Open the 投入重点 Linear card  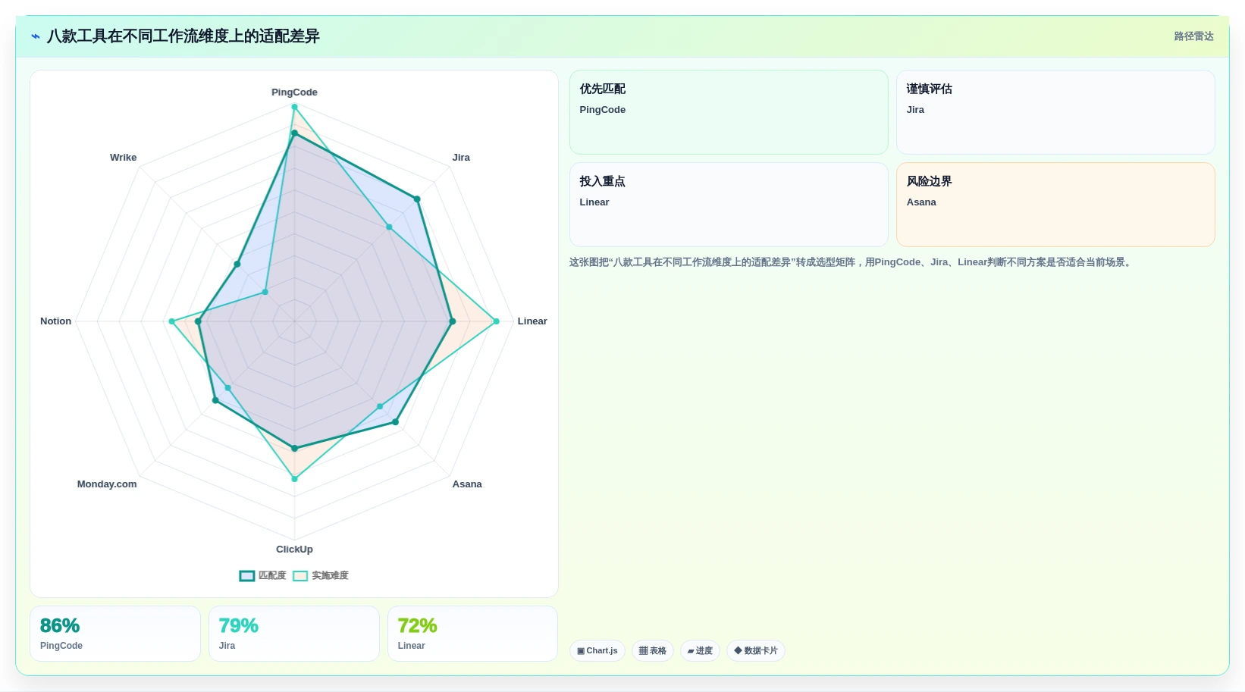click(729, 205)
